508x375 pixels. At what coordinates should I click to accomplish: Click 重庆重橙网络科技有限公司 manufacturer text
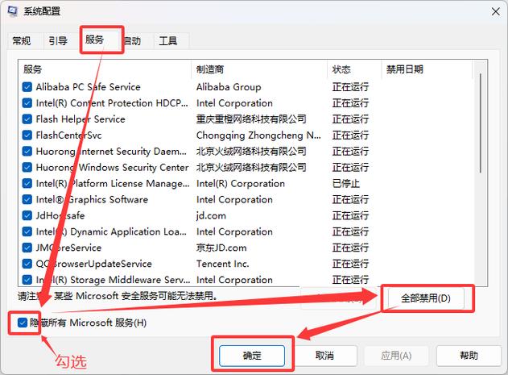coord(251,119)
